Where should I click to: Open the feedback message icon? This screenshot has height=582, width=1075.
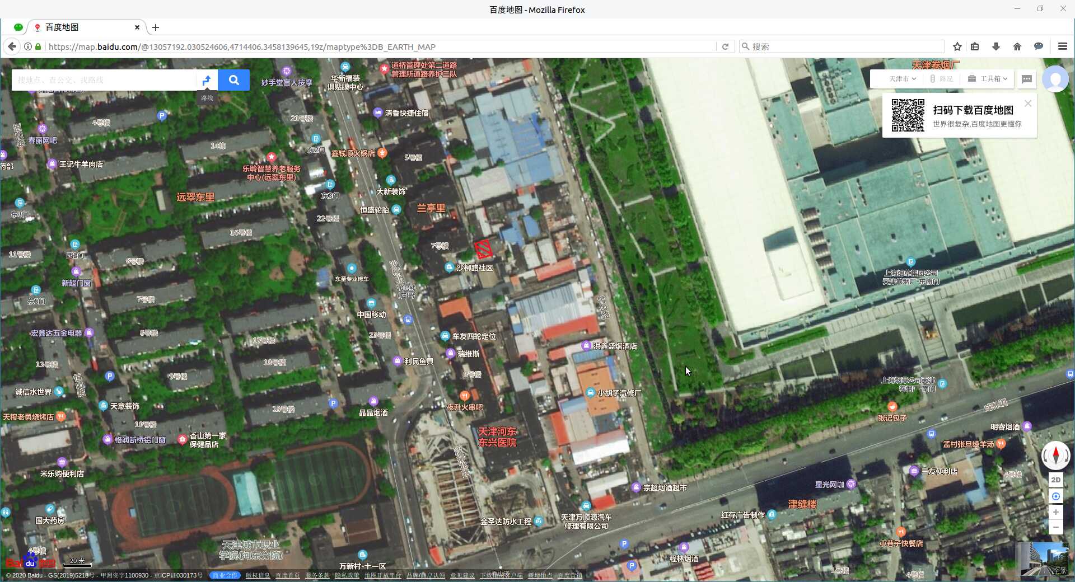tap(1027, 79)
